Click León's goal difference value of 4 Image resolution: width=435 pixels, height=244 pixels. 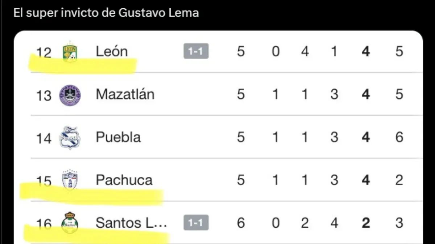click(x=365, y=51)
